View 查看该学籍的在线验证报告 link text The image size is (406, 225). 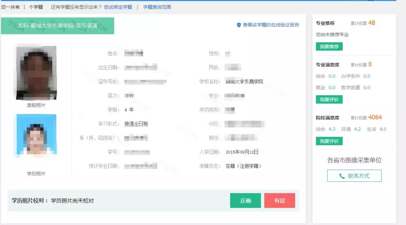tap(271, 25)
